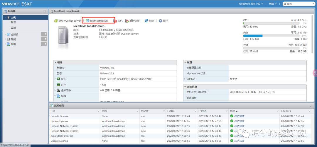317x147 pixels.
Task: Open the root@192.168.1.60 user dropdown
Action: tap(251, 4)
